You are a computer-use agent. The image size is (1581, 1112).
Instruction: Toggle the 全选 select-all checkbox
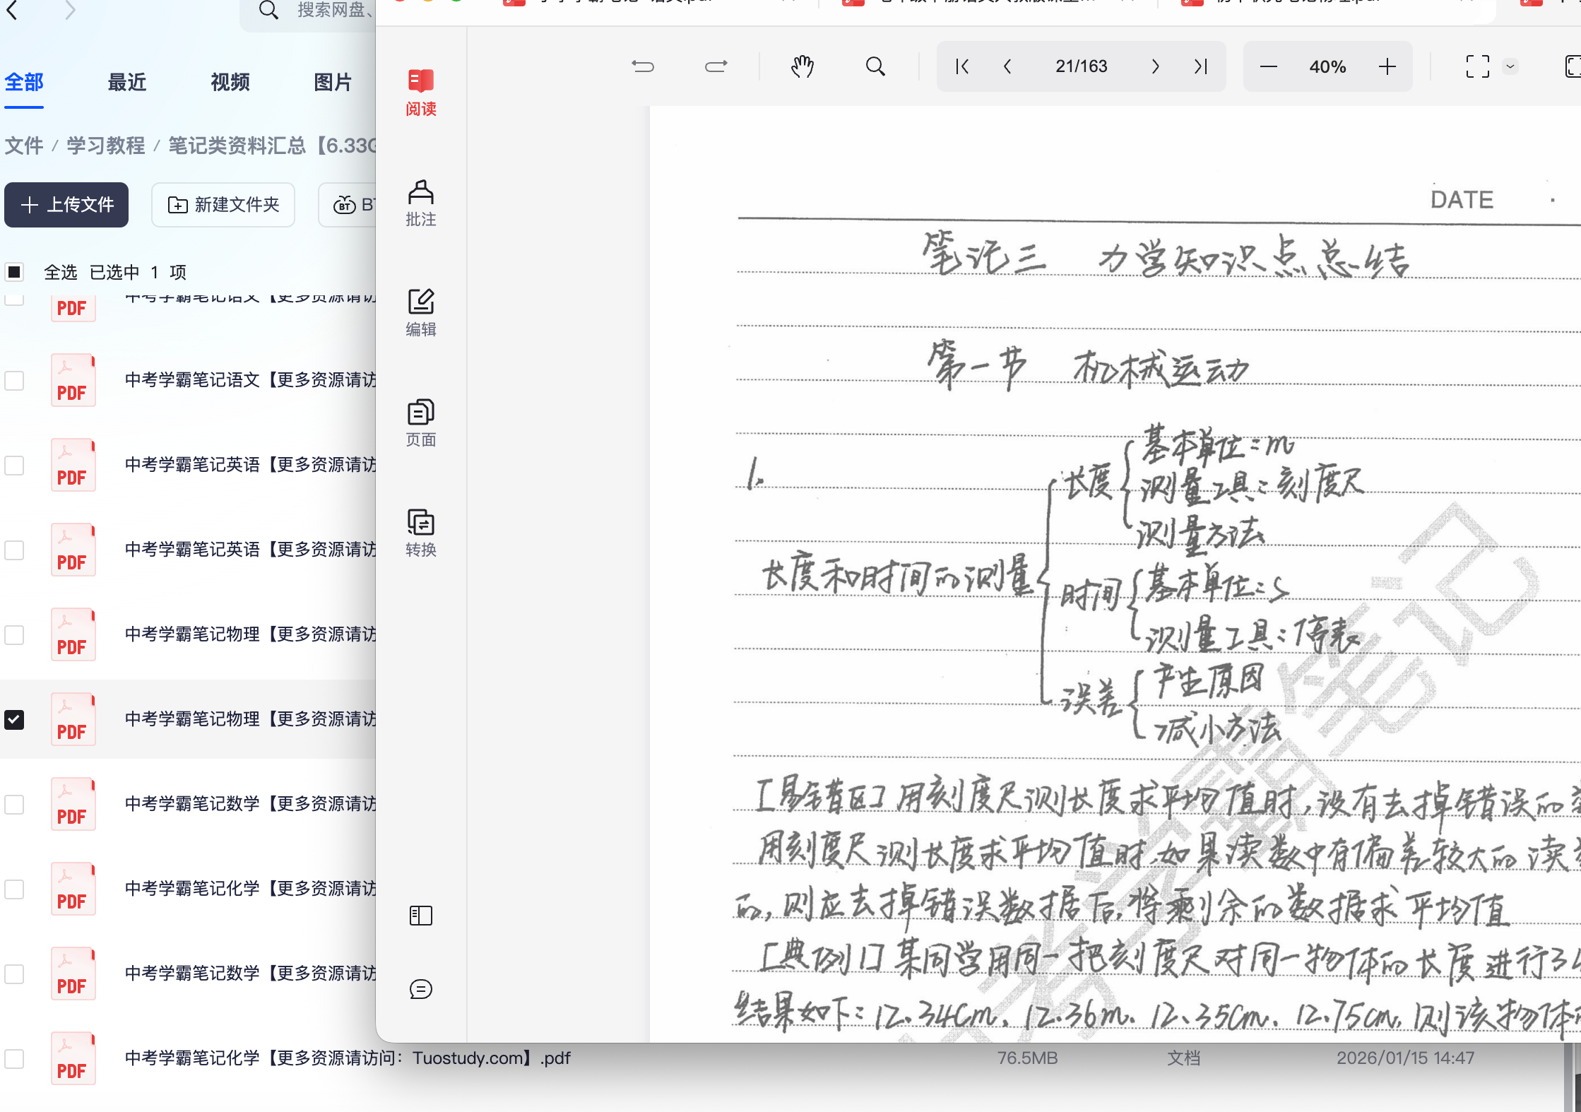(14, 272)
